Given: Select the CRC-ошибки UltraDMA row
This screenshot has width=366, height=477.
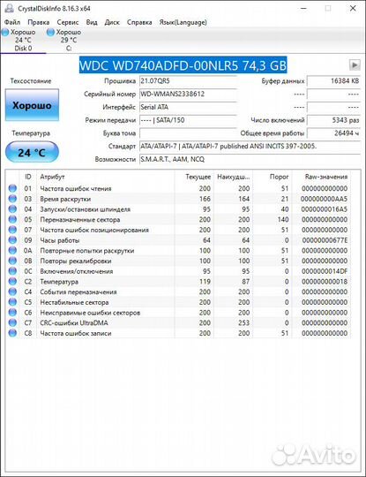Looking at the screenshot, I should pos(179,322).
